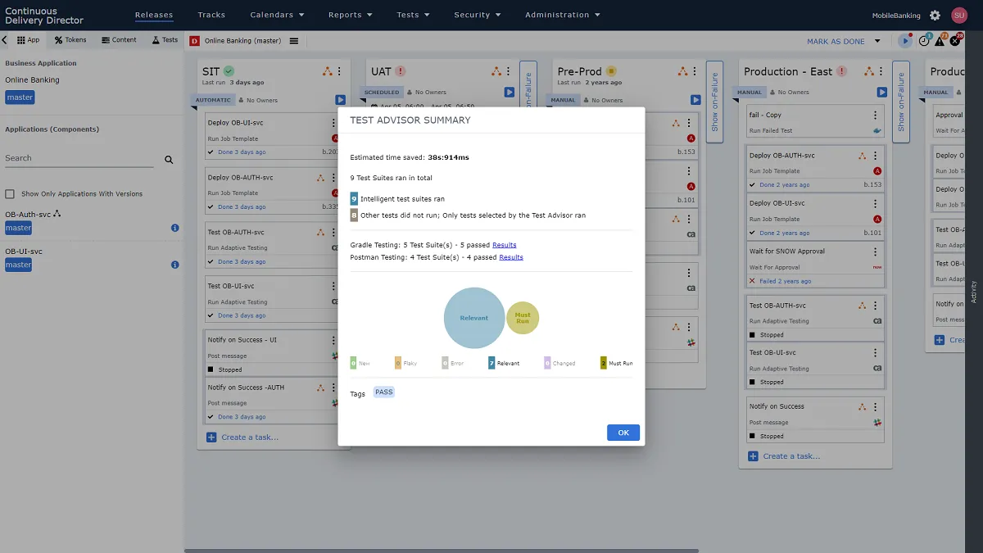Image resolution: width=983 pixels, height=553 pixels.
Task: Click the applications Search field
Action: pos(79,158)
